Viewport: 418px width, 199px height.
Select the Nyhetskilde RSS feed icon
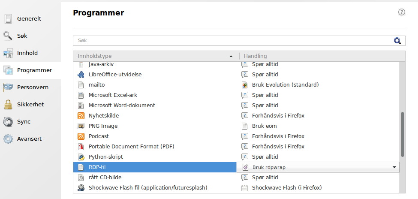(x=81, y=115)
